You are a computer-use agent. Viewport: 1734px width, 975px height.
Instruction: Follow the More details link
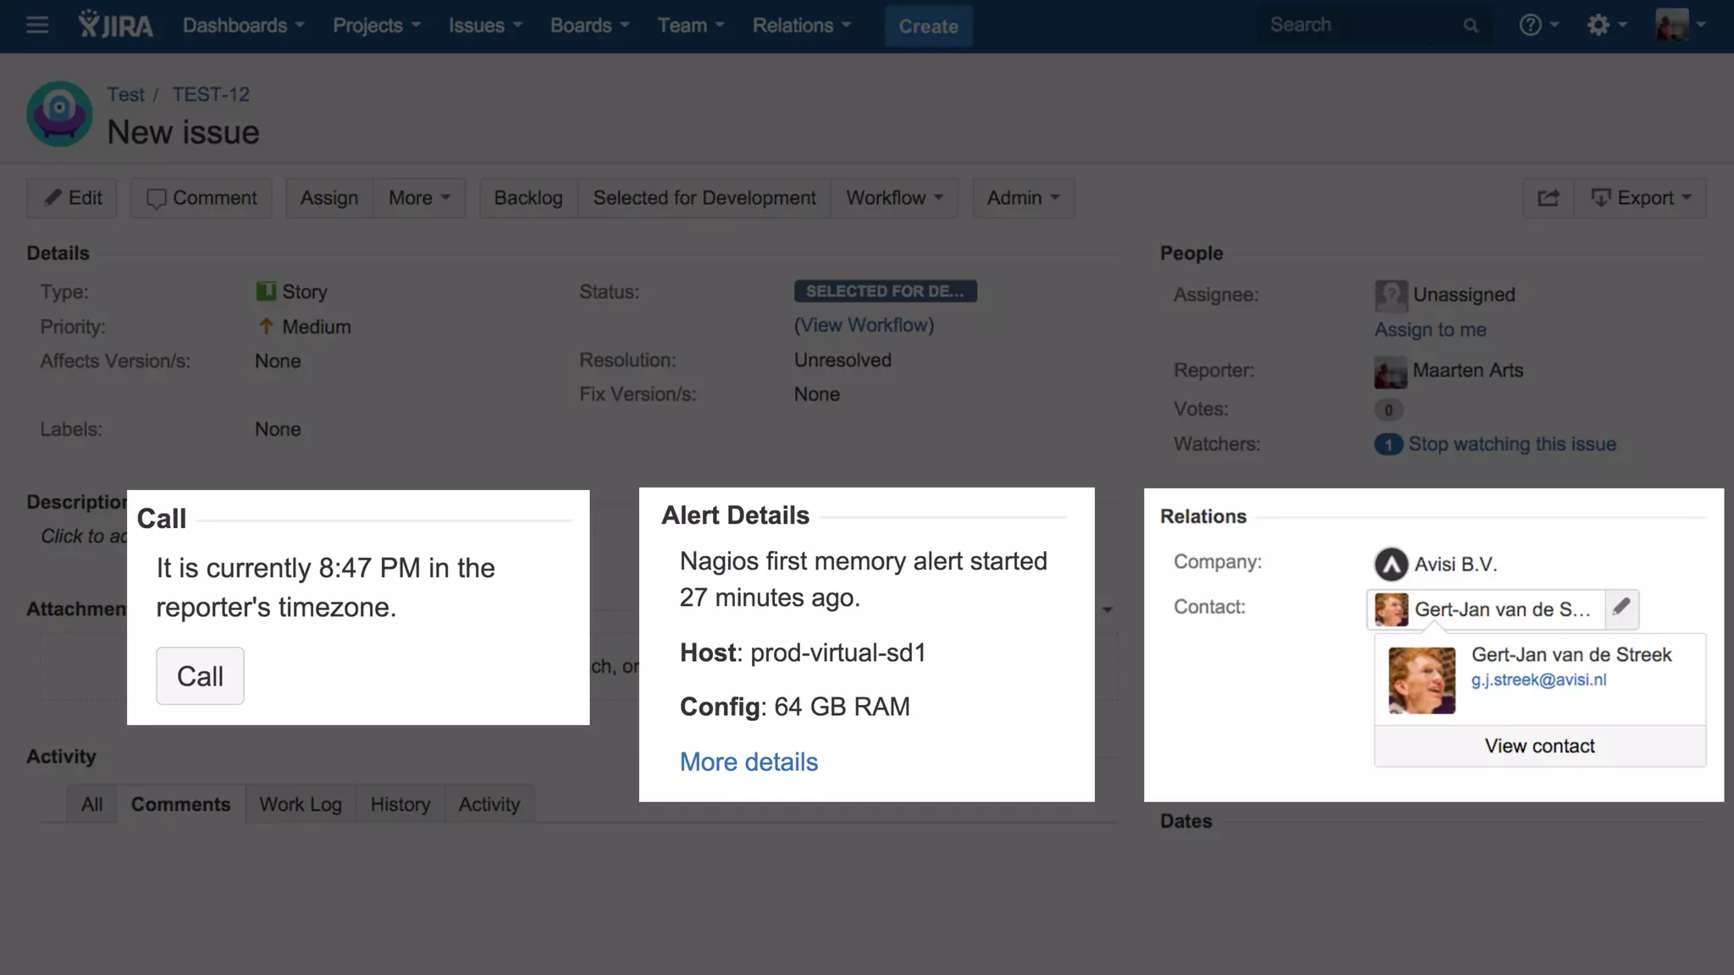[748, 762]
